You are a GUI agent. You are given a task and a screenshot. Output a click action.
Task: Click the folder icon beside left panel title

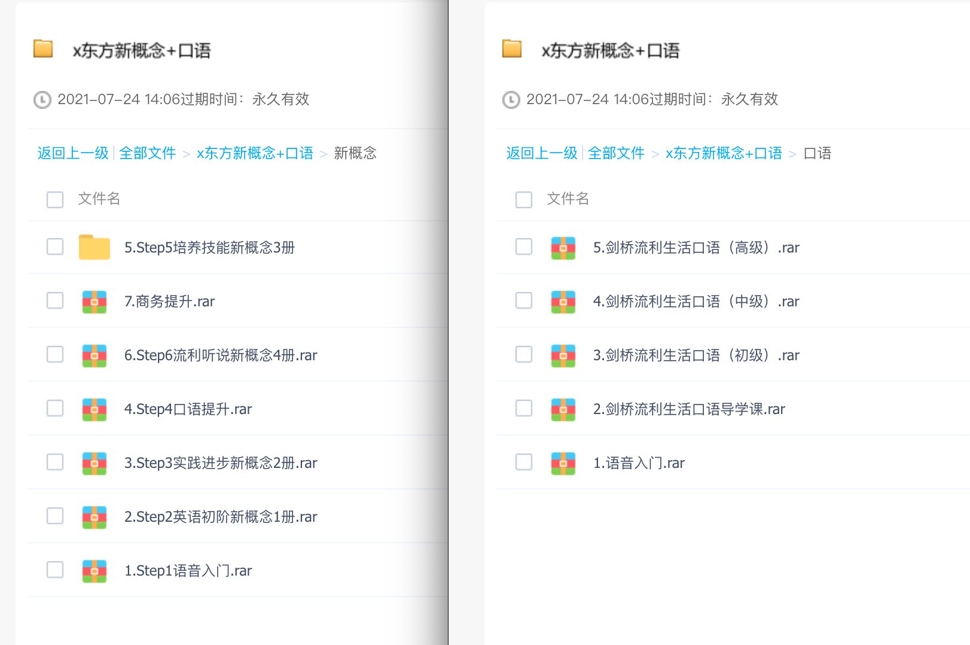(x=43, y=48)
